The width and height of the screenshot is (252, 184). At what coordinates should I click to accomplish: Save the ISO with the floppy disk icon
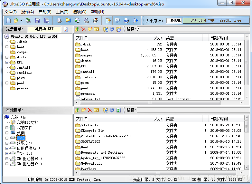coord(37,21)
